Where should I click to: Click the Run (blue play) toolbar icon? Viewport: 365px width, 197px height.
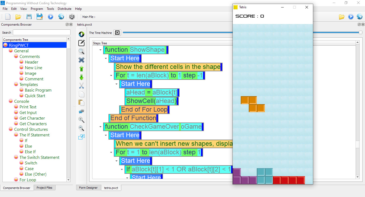[51, 17]
